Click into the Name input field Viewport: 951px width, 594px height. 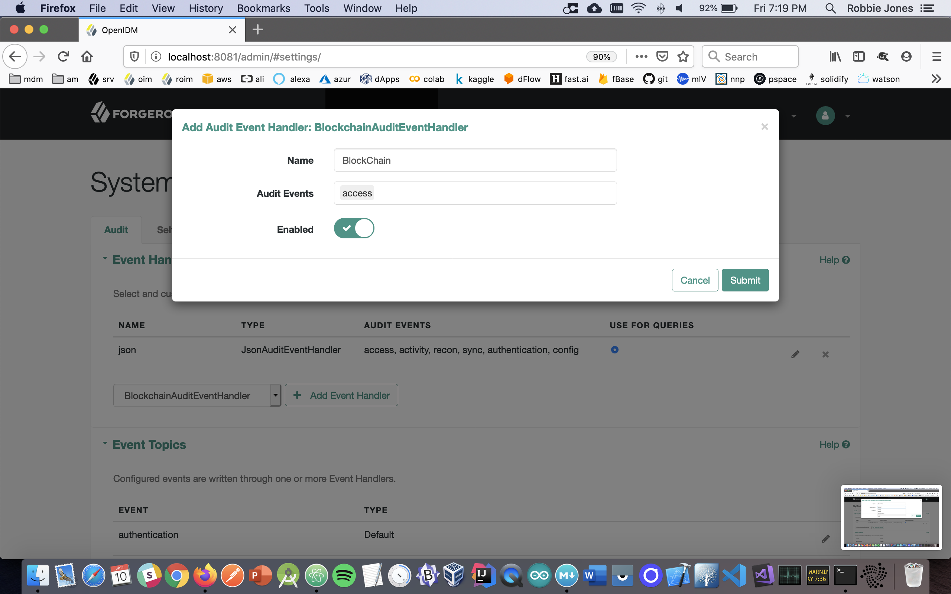pos(475,160)
